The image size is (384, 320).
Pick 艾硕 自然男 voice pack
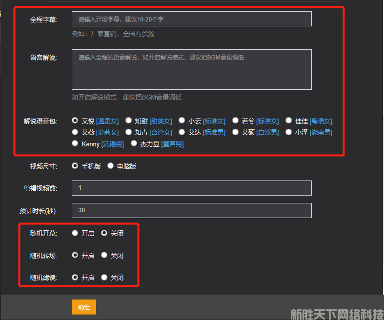(236, 132)
